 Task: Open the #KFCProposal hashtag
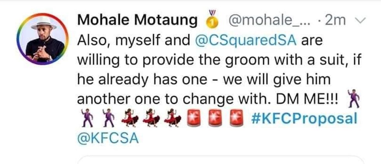(x=304, y=118)
